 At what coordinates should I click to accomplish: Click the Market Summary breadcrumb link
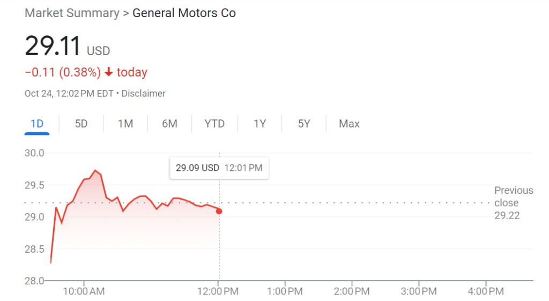click(72, 13)
